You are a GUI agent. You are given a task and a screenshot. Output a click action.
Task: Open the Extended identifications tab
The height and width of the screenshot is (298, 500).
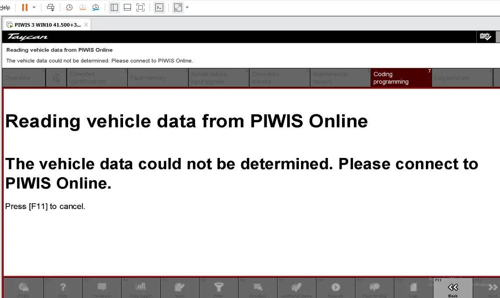[x=97, y=78]
